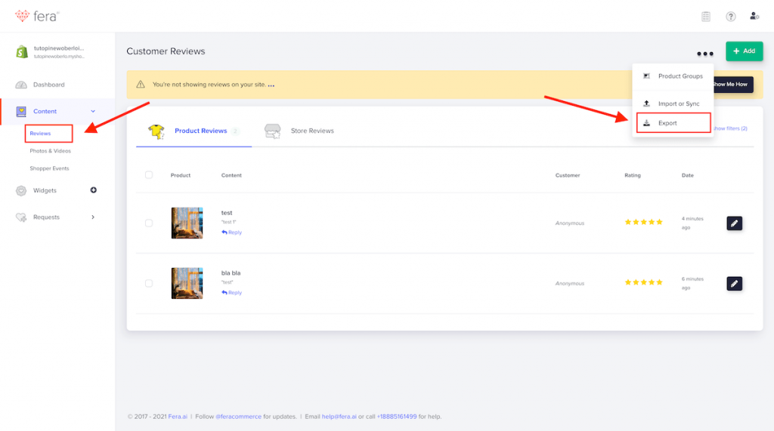Screen dimensions: 774x431
Task: Choose Export from the menu
Action: 667,123
